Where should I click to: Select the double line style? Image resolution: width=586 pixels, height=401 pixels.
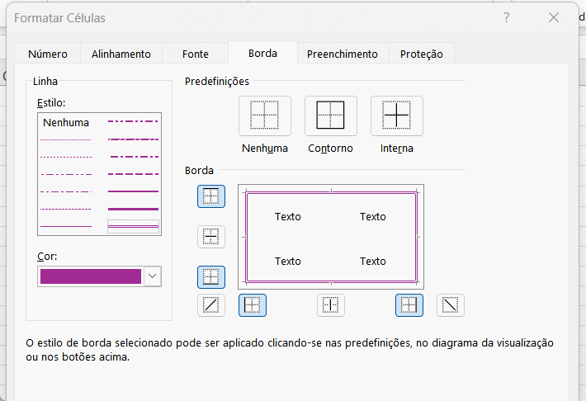click(x=133, y=225)
